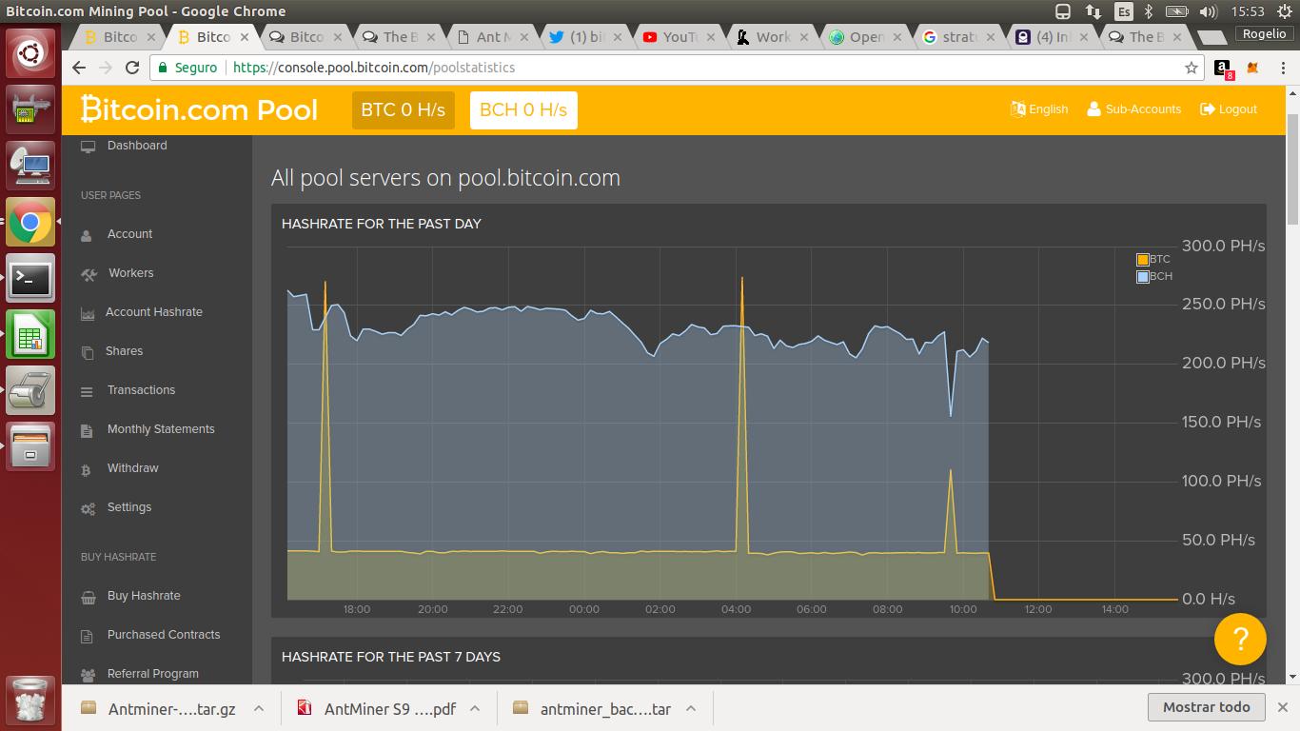Image resolution: width=1300 pixels, height=731 pixels.
Task: Expand options for AntMiner S9 pdf download
Action: coord(475,708)
